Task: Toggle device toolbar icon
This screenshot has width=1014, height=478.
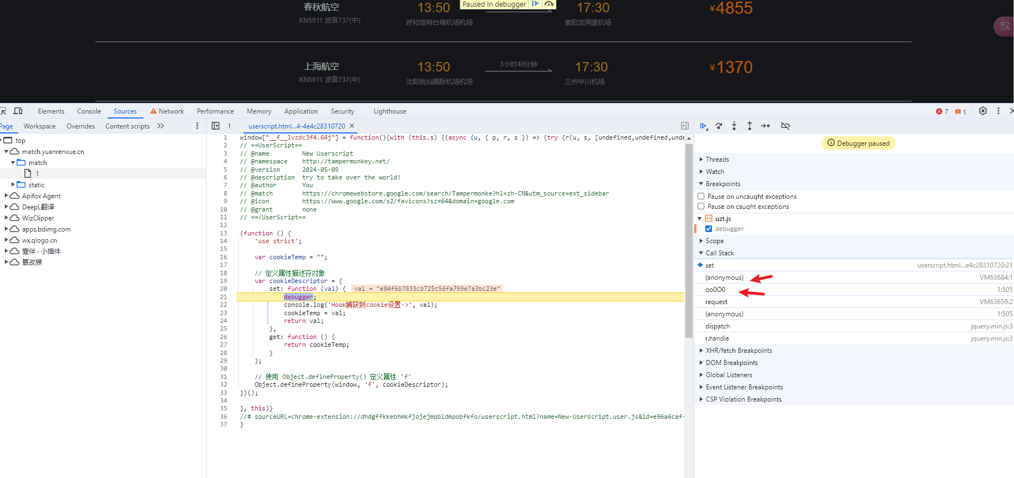Action: [x=18, y=111]
